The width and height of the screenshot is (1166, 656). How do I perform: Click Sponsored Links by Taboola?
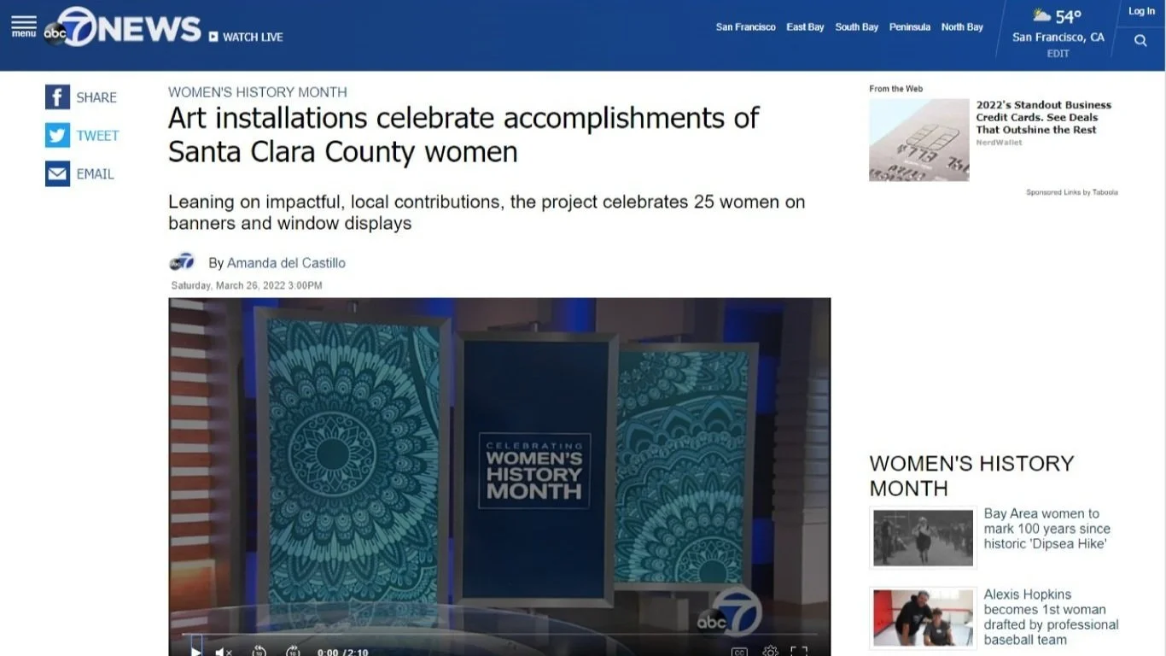click(1072, 192)
